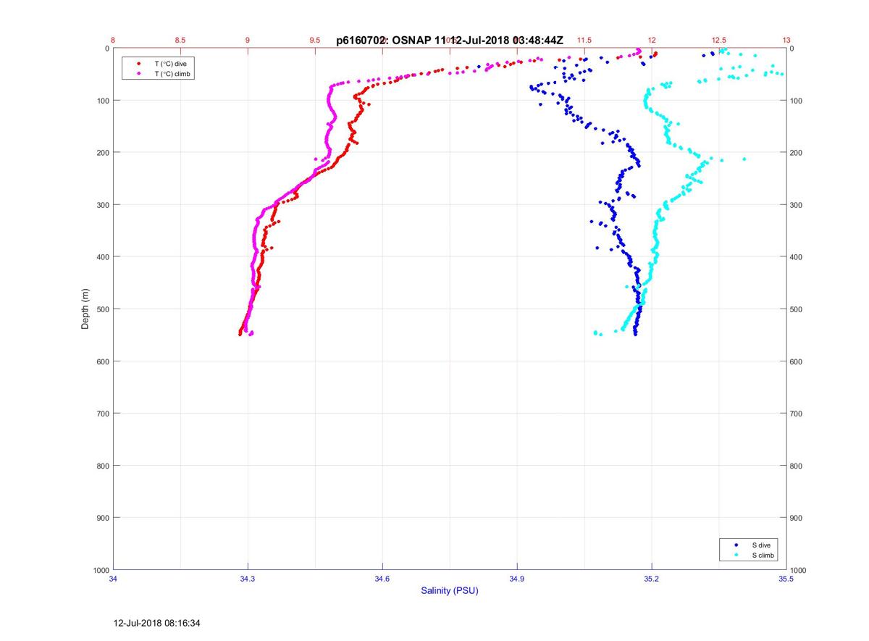Click the blue '34.9' salinity tick label
Screen dimensions: 869x641
point(517,579)
